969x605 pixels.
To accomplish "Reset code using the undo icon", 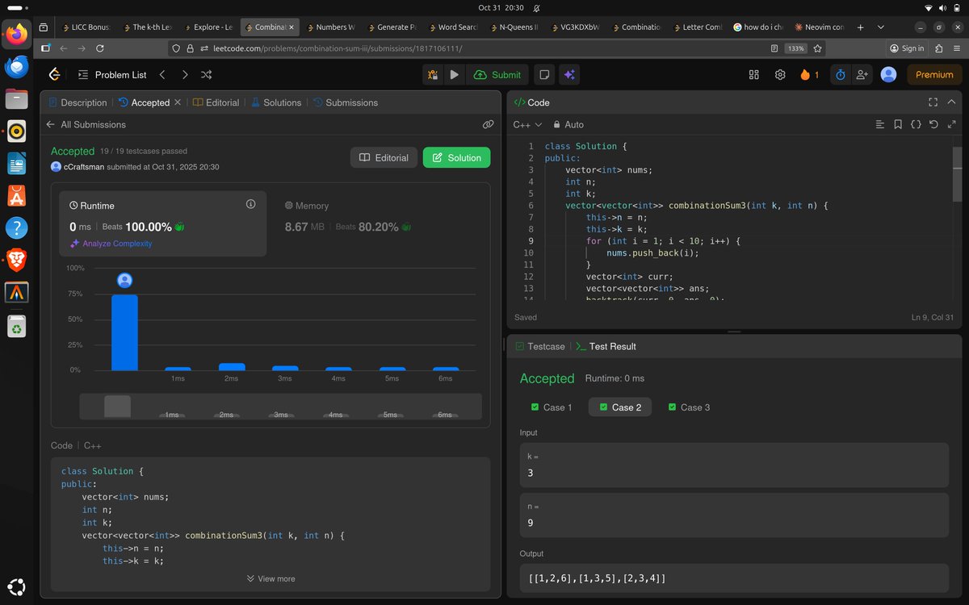I will coord(934,124).
